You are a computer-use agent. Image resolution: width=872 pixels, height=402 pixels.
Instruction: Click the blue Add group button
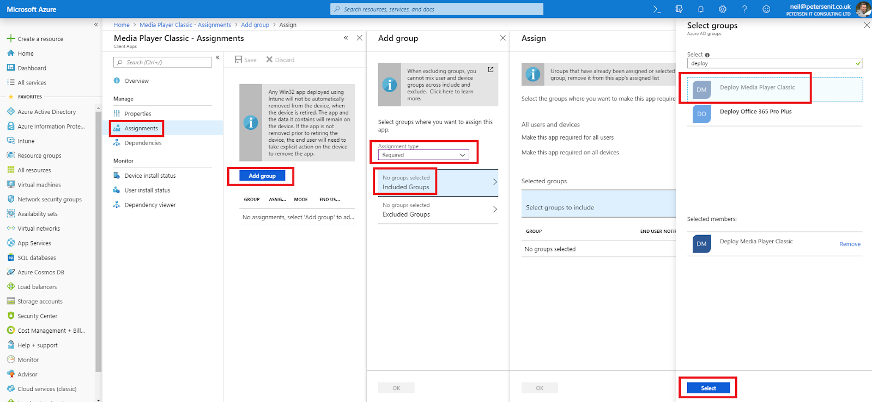(x=262, y=176)
